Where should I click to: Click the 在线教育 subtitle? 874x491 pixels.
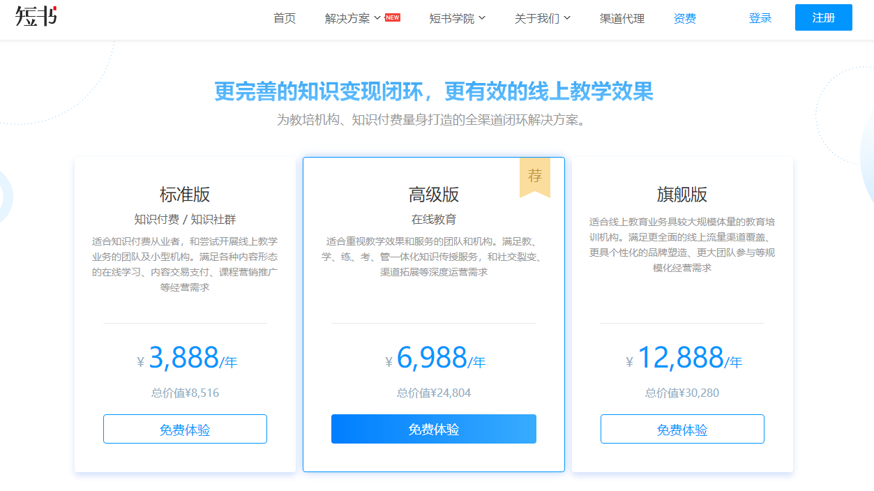pos(434,219)
